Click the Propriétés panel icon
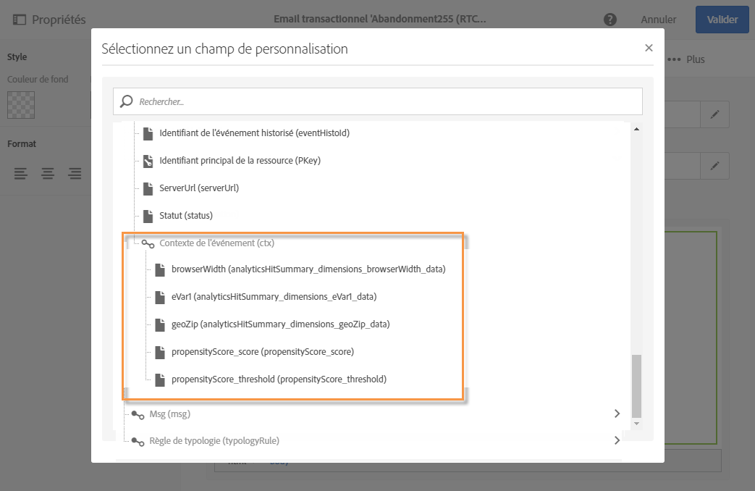 point(19,20)
